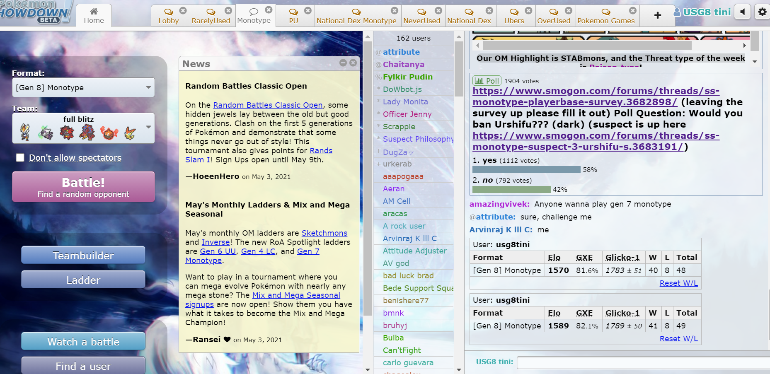This screenshot has height=374, width=770.
Task: Close the Monotype room tab
Action: click(x=269, y=10)
